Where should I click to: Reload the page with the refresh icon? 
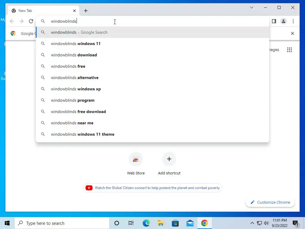pos(31,21)
